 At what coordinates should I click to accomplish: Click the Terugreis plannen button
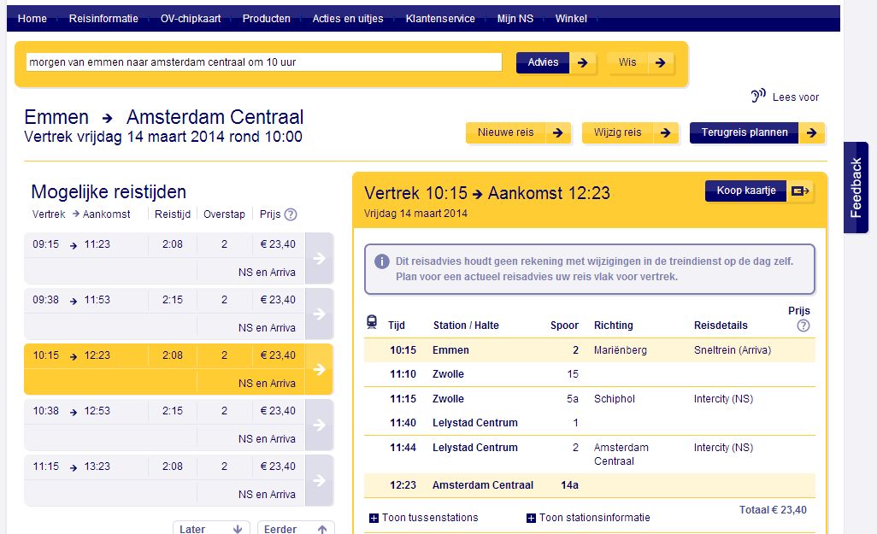click(x=756, y=132)
